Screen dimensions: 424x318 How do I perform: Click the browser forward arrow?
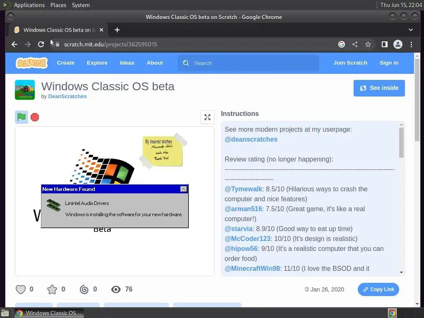click(28, 44)
